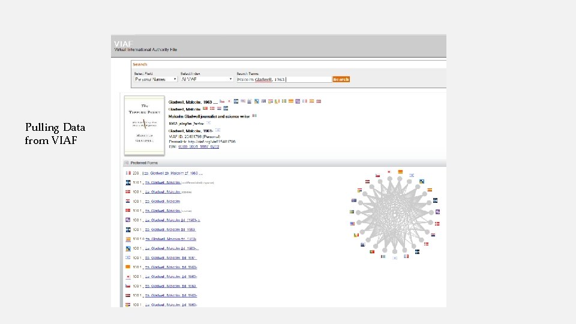
Task: Click Swedish flag in the cluster diagram
Action: pyautogui.click(x=352, y=212)
